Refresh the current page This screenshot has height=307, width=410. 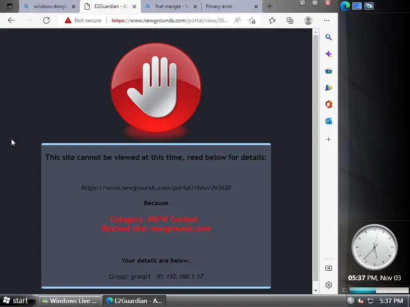coord(46,20)
